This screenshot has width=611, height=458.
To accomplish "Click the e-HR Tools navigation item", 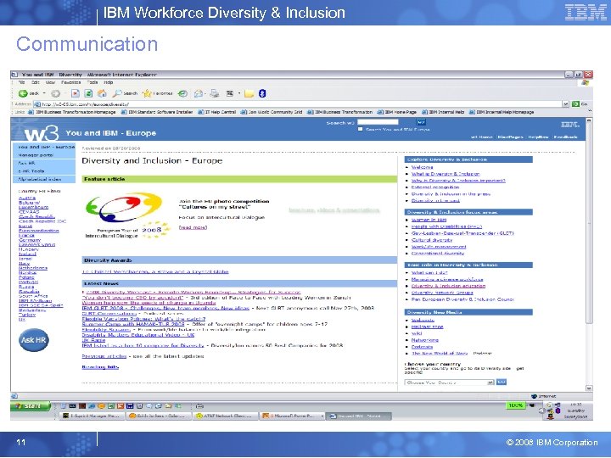I will [x=31, y=171].
